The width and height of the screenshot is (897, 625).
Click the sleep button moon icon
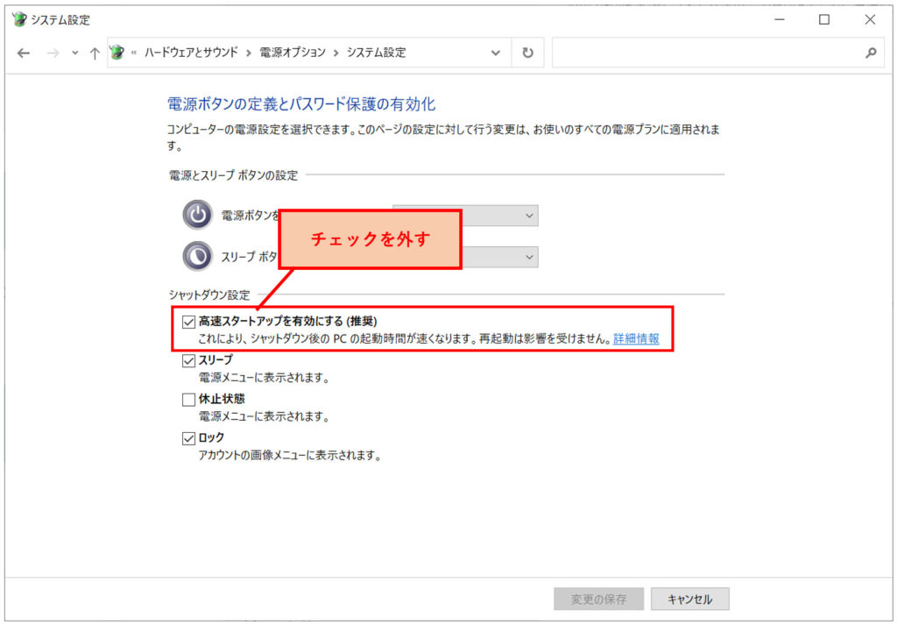[x=197, y=257]
